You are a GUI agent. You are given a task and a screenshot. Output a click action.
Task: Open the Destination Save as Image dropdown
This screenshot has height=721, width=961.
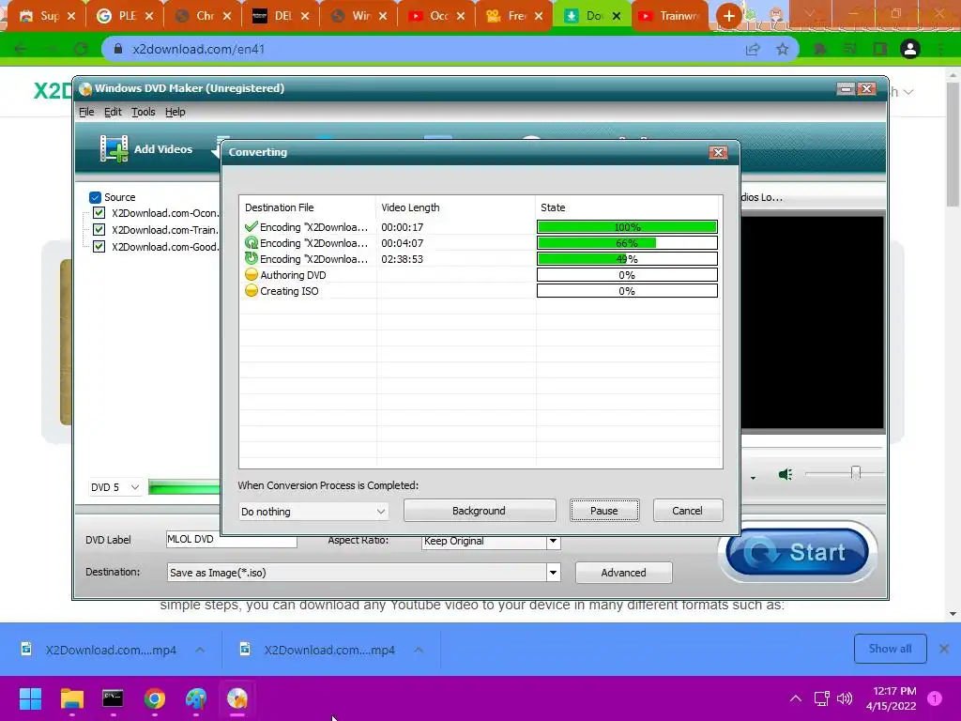coord(363,573)
